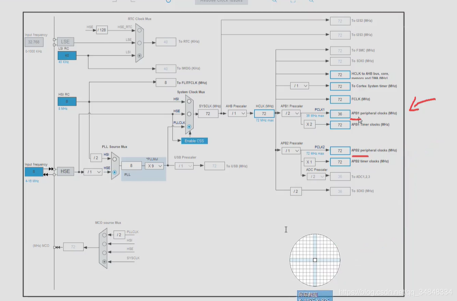This screenshot has width=457, height=301.
Task: Click the /2 divider for SDIO clock
Action: (296, 191)
